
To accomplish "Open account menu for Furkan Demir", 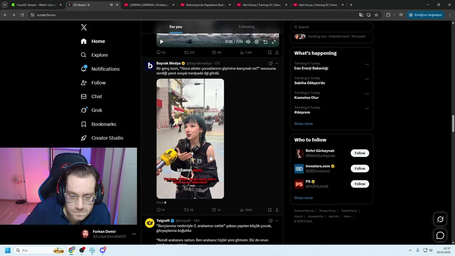I will click(x=134, y=234).
